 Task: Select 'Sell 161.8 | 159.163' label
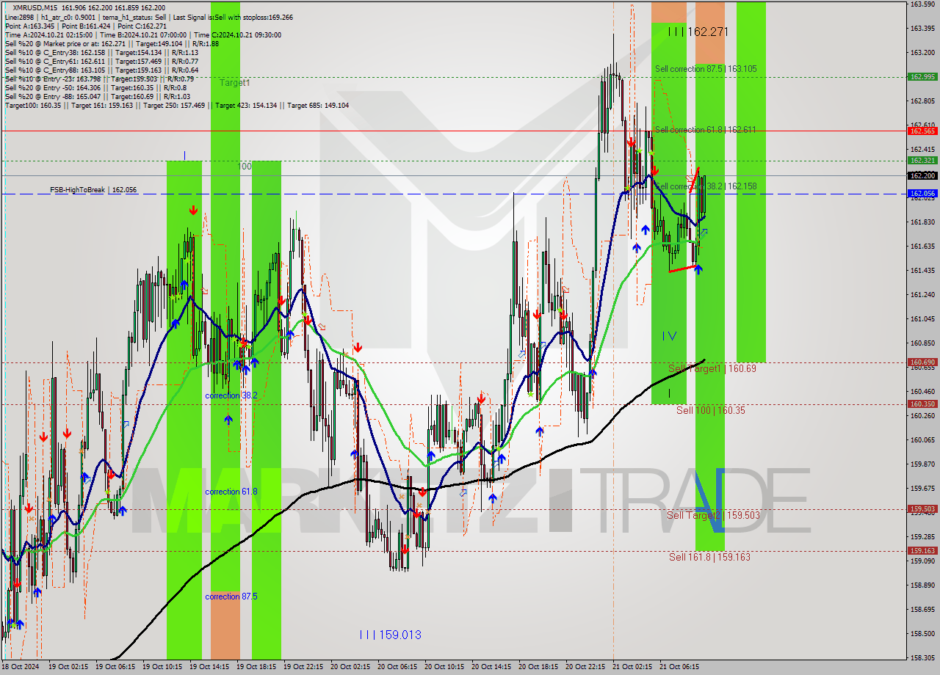tap(709, 557)
